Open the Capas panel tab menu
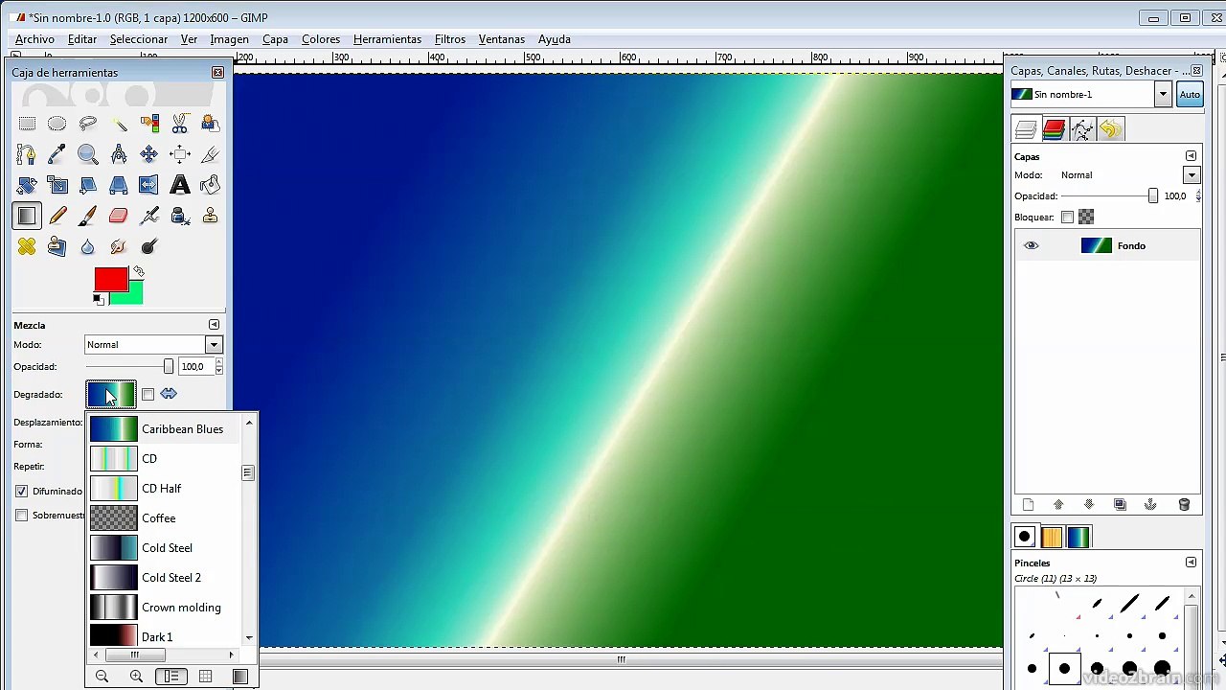This screenshot has height=690, width=1226. coord(1191,156)
